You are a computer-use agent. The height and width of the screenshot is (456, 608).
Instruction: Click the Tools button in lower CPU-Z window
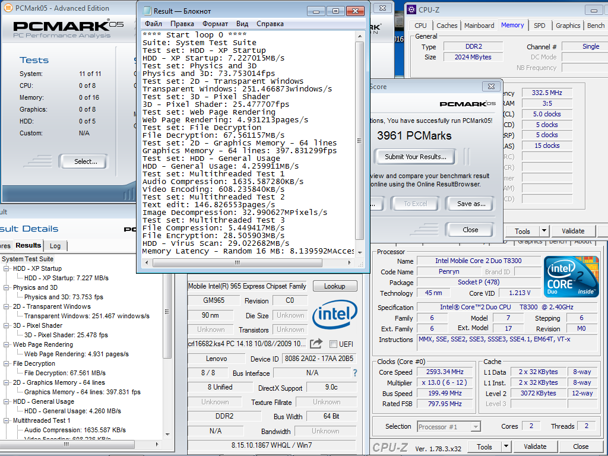click(484, 446)
